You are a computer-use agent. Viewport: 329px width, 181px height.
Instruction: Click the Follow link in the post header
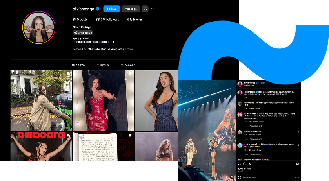click(262, 83)
